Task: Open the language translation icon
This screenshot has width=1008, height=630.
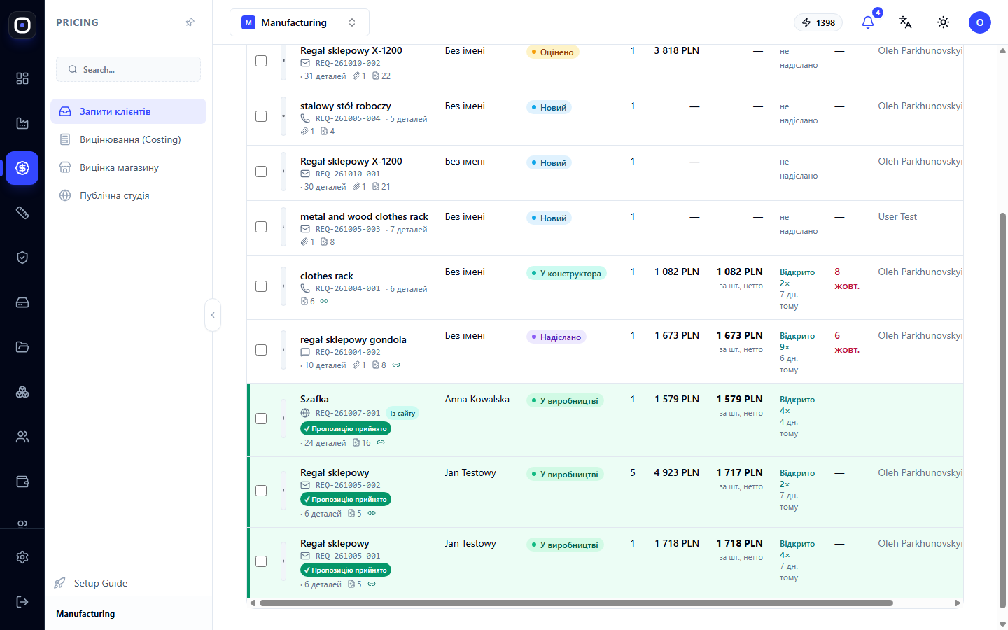Action: [906, 22]
